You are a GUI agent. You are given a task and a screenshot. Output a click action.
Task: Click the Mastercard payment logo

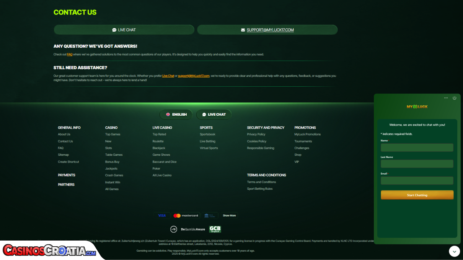(186, 216)
